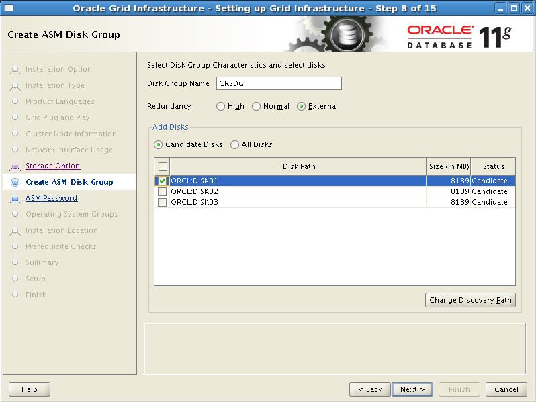This screenshot has height=402, width=536.
Task: Click the Next button
Action: coord(412,389)
